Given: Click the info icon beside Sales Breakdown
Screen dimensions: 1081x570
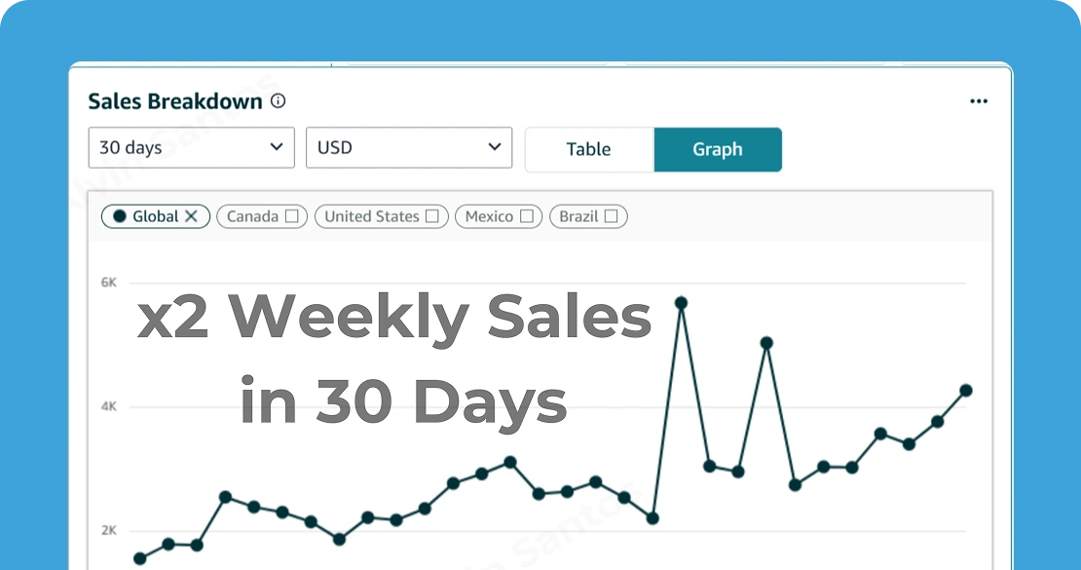Looking at the screenshot, I should (278, 101).
